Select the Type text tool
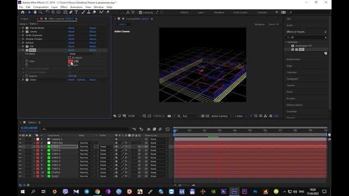Viewport: 349px width, 196px height. pos(76,12)
